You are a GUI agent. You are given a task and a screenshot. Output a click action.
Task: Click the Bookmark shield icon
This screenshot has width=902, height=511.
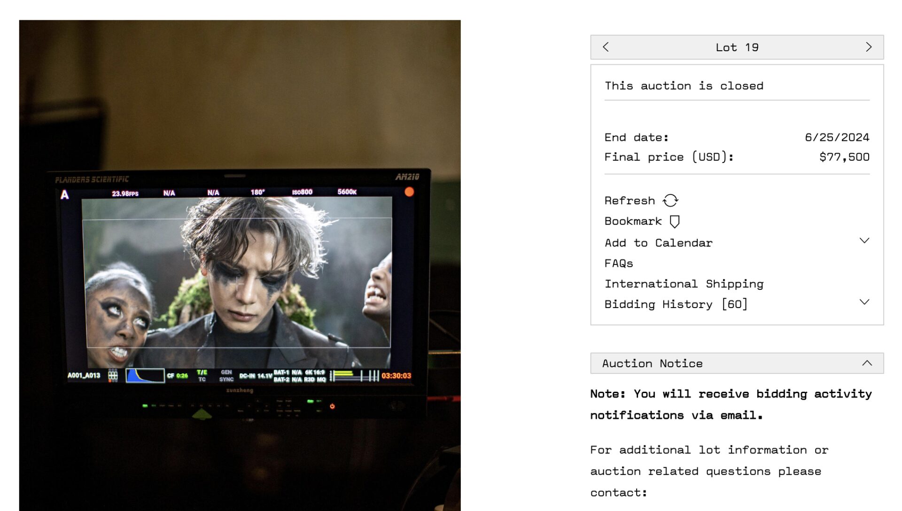tap(675, 221)
